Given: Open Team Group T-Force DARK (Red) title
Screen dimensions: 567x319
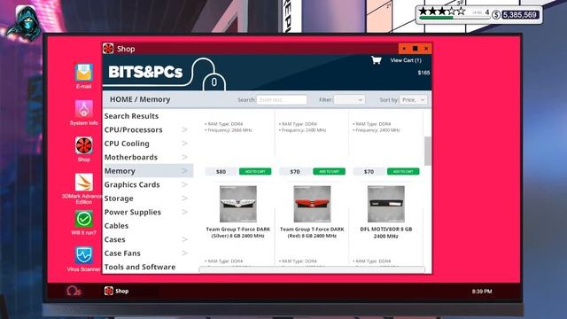Looking at the screenshot, I should click(312, 232).
